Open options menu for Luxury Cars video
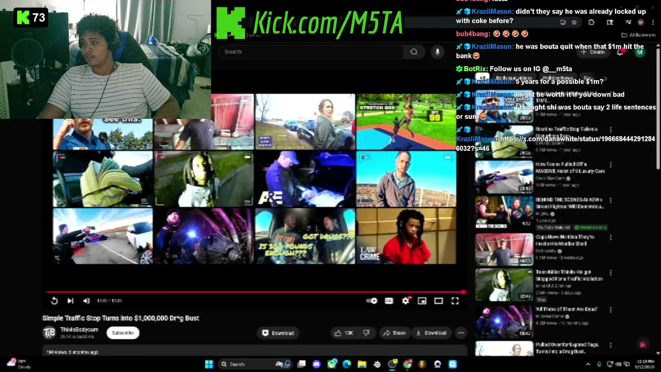The height and width of the screenshot is (372, 661). (610, 165)
